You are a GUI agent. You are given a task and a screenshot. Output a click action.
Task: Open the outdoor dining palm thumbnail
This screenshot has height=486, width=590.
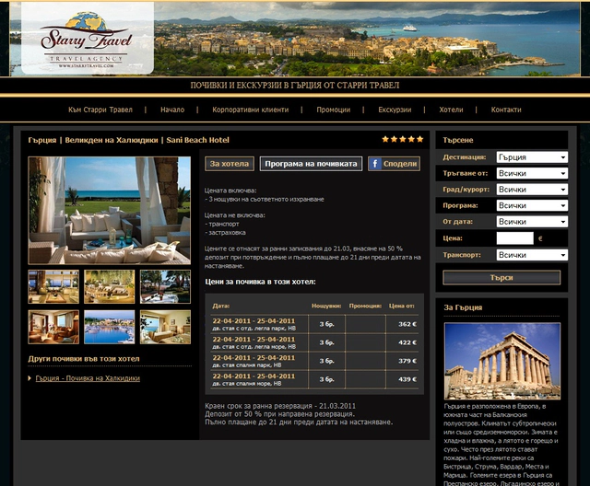point(165,286)
